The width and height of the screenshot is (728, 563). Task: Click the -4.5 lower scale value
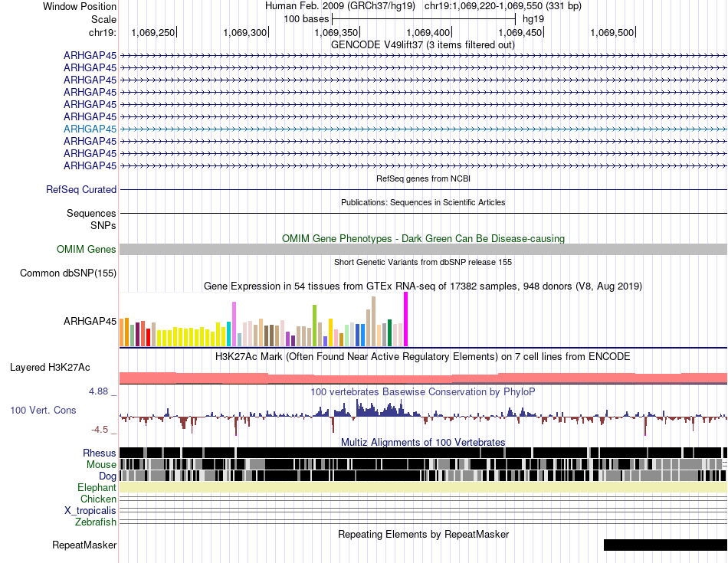(100, 430)
